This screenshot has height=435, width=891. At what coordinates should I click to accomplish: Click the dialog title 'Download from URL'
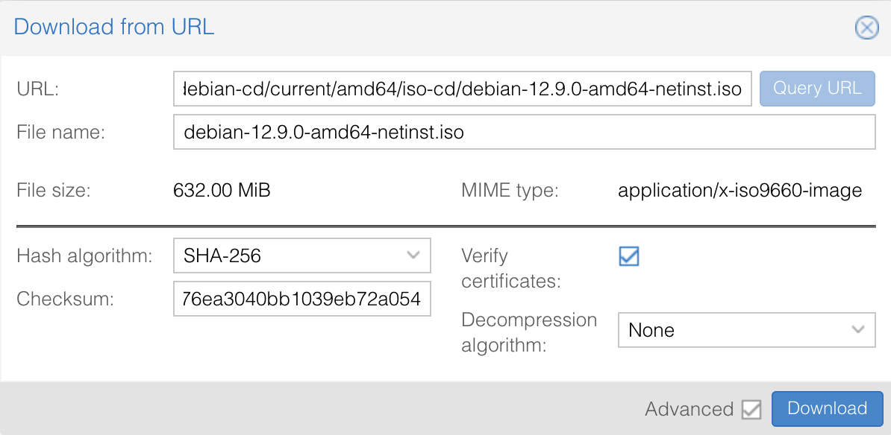tap(114, 28)
